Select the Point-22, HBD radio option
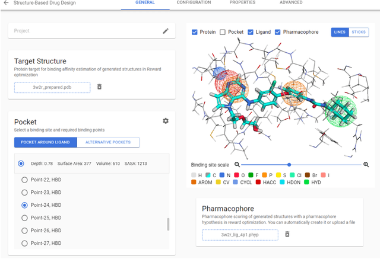 (24, 180)
